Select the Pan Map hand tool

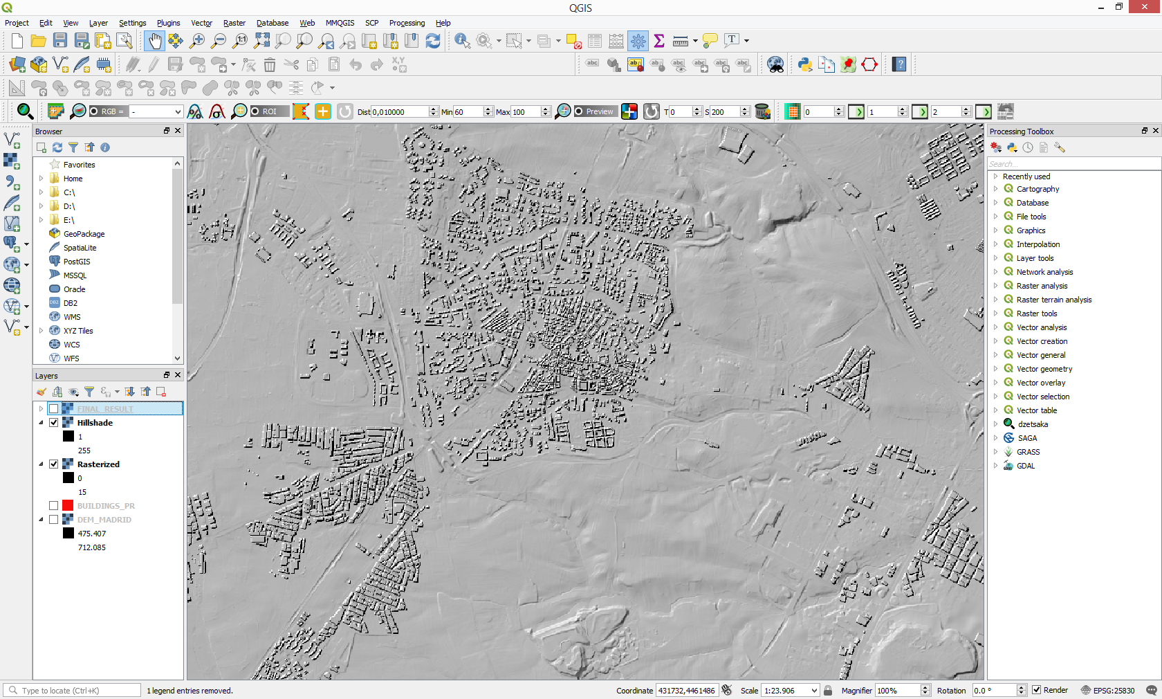(x=154, y=42)
